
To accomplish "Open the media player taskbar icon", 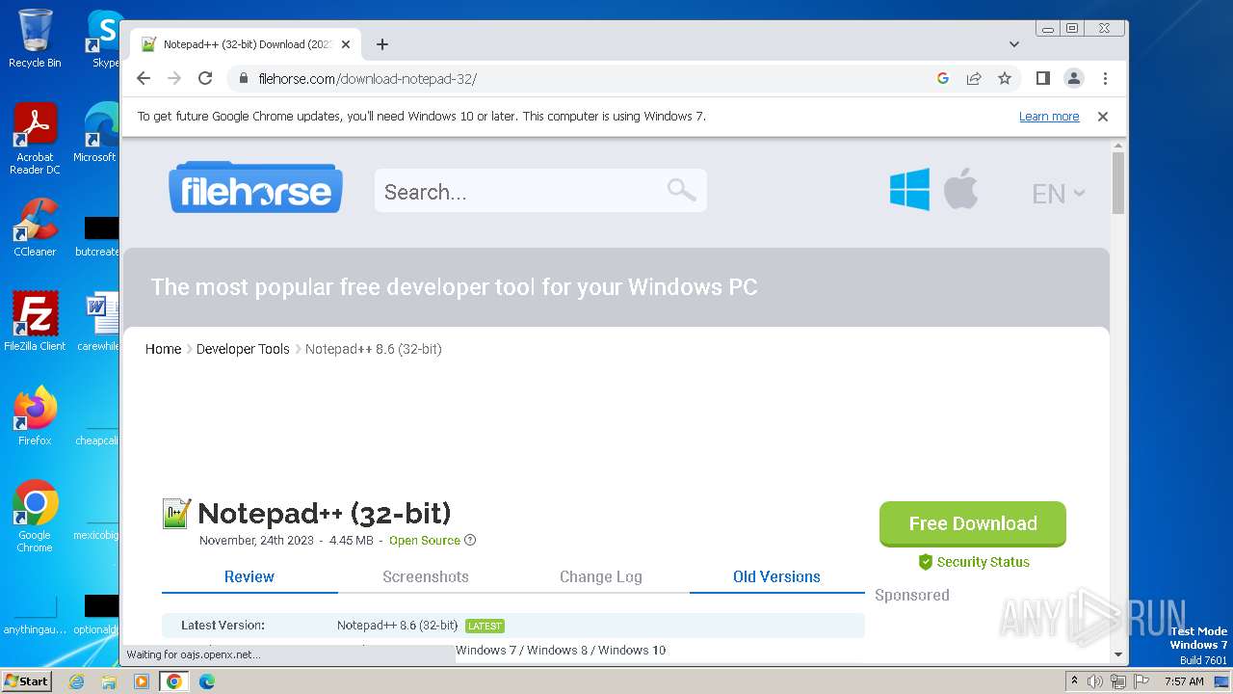I will (x=142, y=681).
